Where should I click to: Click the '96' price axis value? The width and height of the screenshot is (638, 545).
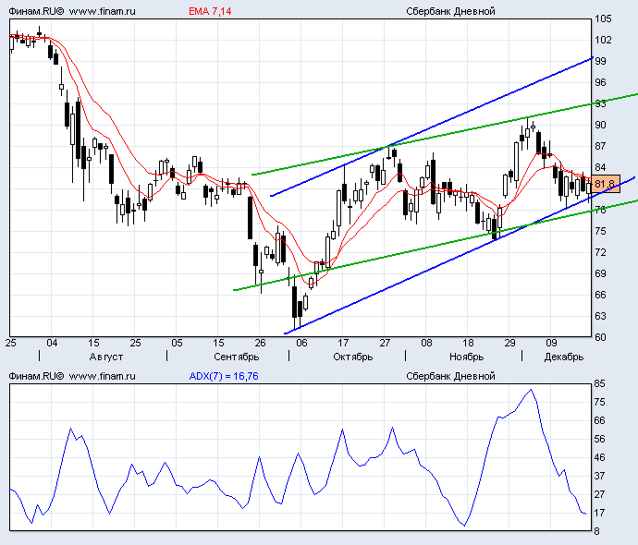pyautogui.click(x=601, y=82)
